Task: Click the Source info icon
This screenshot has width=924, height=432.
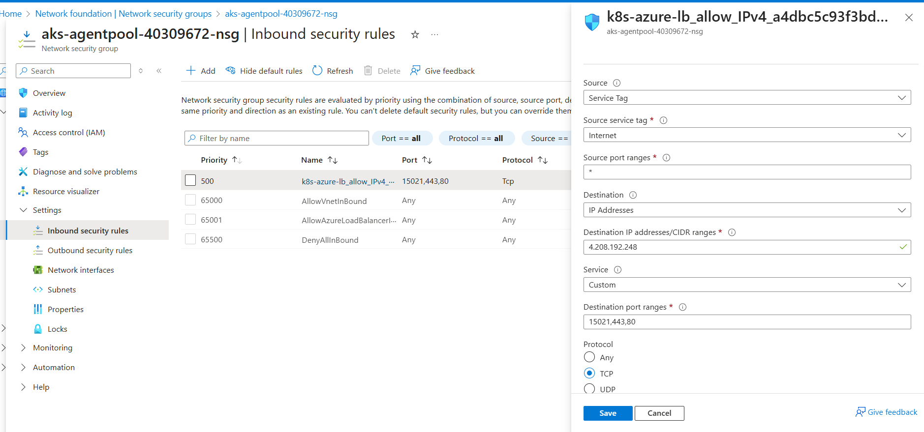Action: coord(616,83)
